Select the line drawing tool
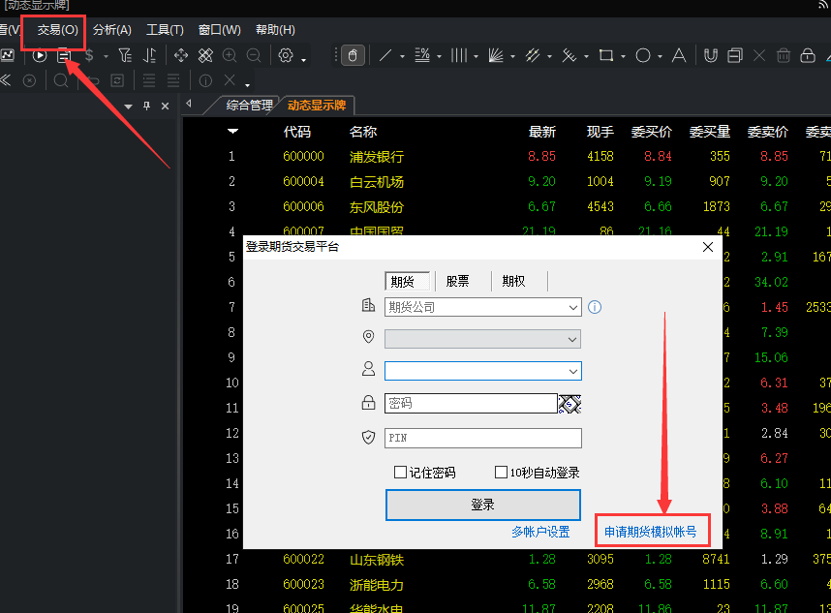 click(x=385, y=55)
